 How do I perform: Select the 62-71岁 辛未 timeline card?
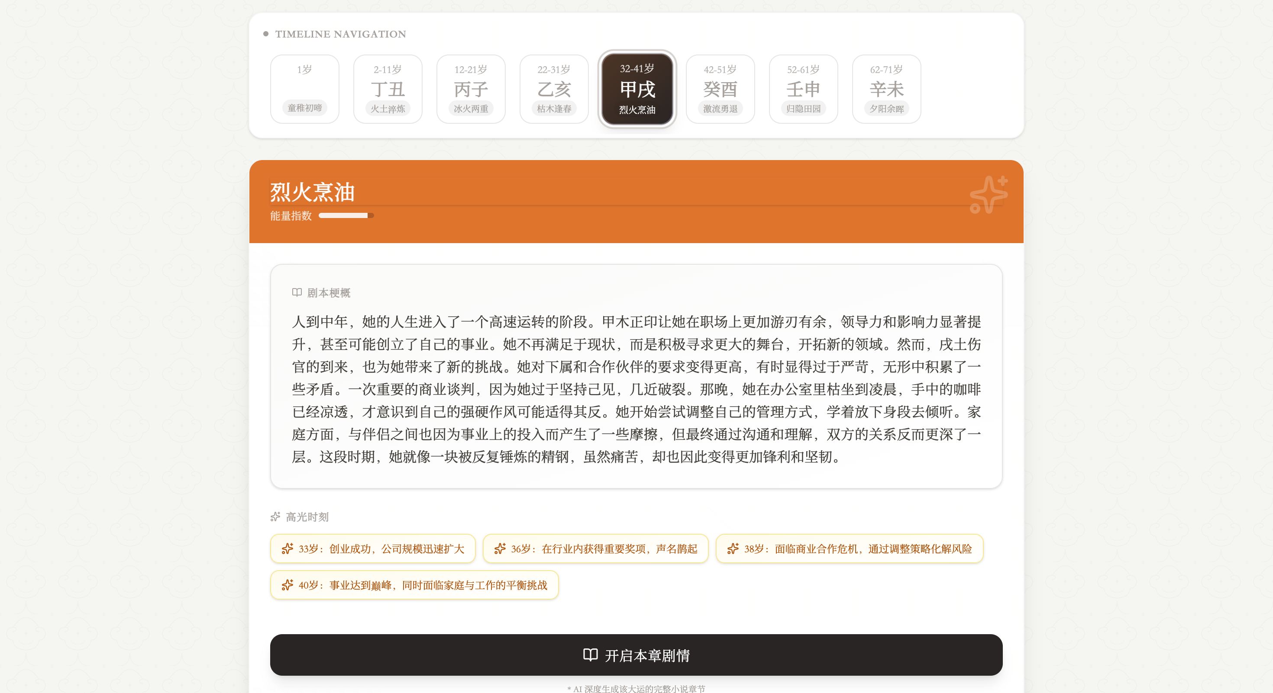point(887,89)
